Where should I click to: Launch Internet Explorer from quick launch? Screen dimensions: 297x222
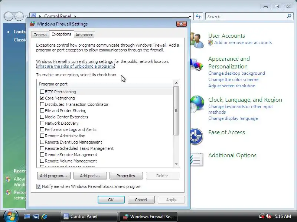coord(44,216)
